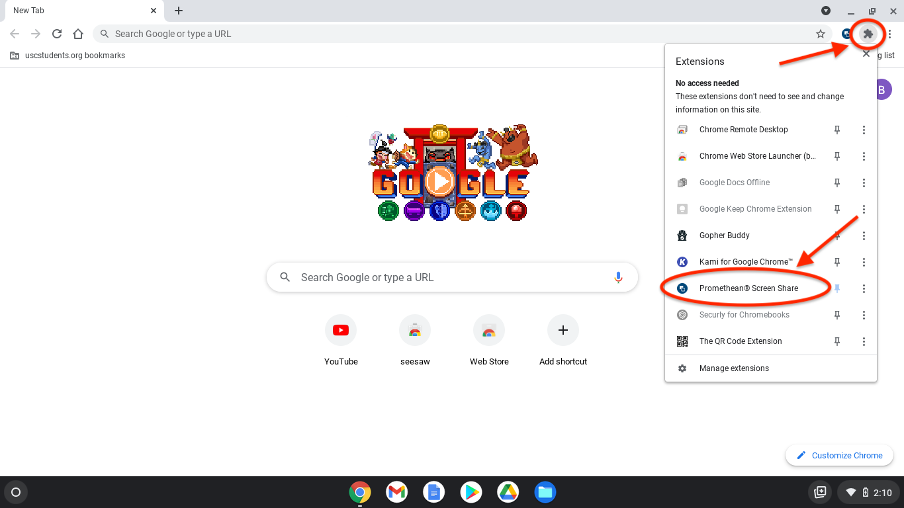Screen dimensions: 904x508
Task: Open the Extensions puzzle-piece toolbar icon
Action: [x=868, y=34]
